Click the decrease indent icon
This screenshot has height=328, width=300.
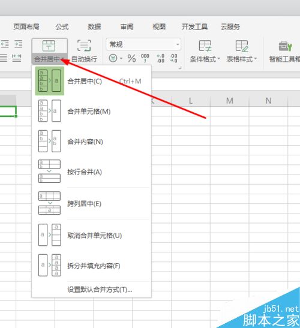[5, 44]
